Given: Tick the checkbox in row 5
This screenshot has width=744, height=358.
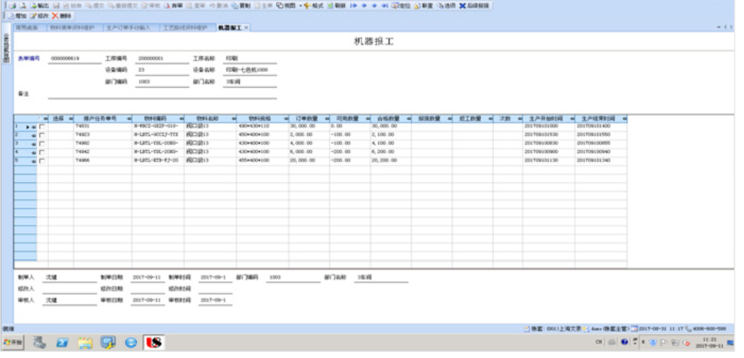Looking at the screenshot, I should pos(42,161).
